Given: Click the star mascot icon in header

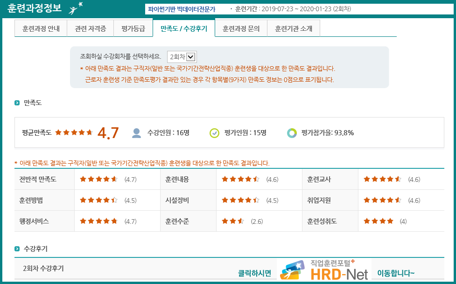Looking at the screenshot, I should (76, 9).
